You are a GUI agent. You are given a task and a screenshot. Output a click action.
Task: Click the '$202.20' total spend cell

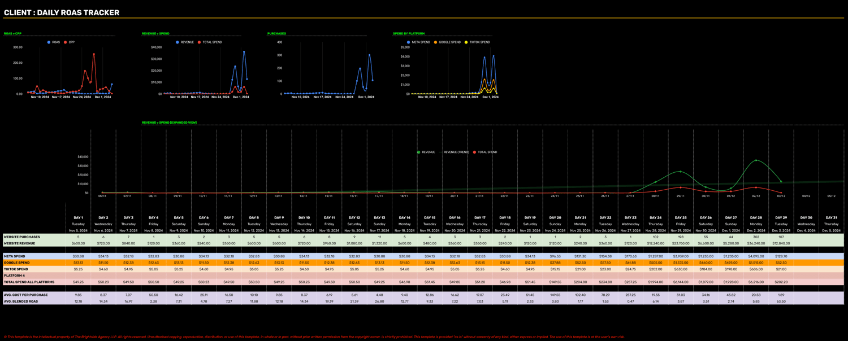781,282
